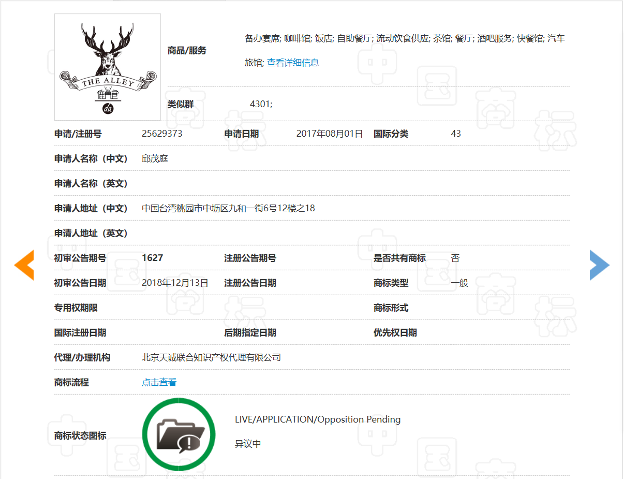Open 点击查看 trademark process link
Viewport: 624px width, 479px height.
159,382
